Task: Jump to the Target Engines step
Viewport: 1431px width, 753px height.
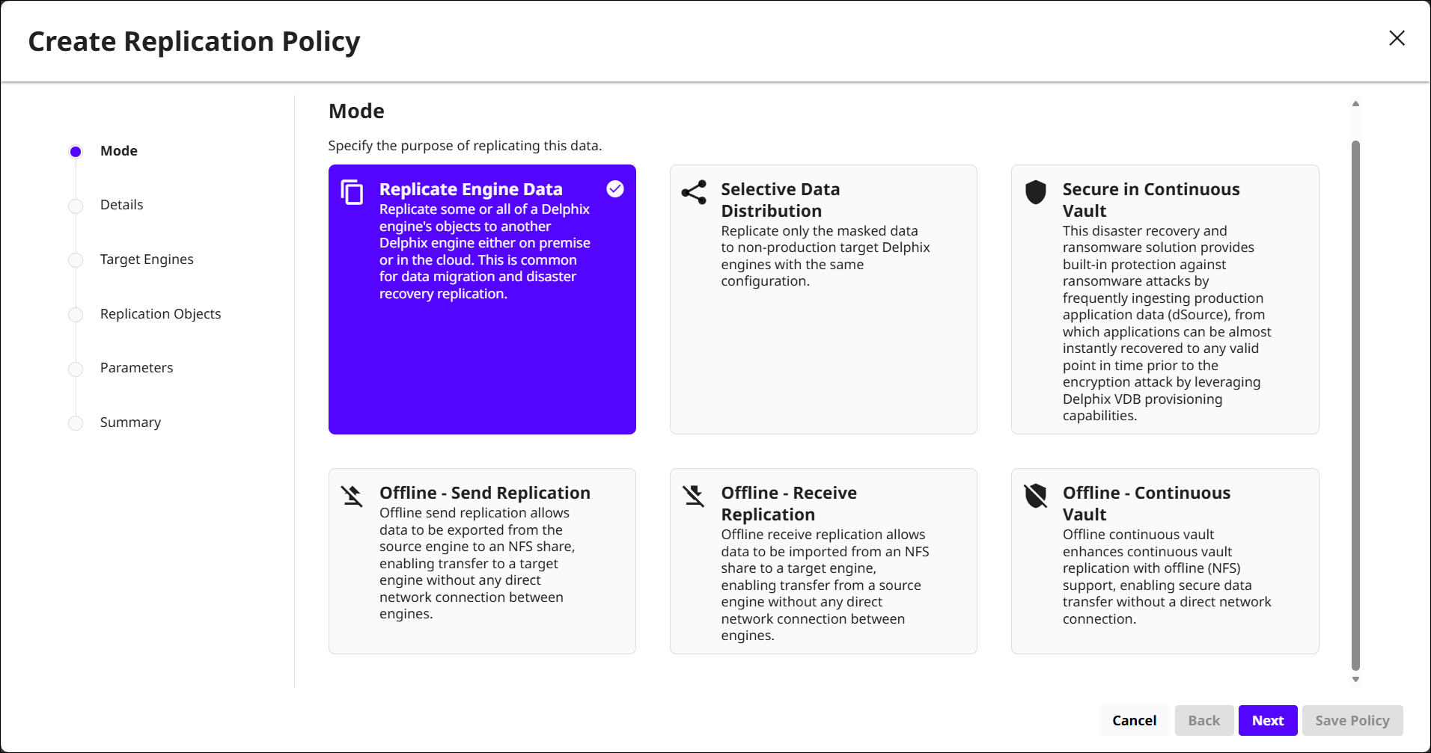Action: 147,259
